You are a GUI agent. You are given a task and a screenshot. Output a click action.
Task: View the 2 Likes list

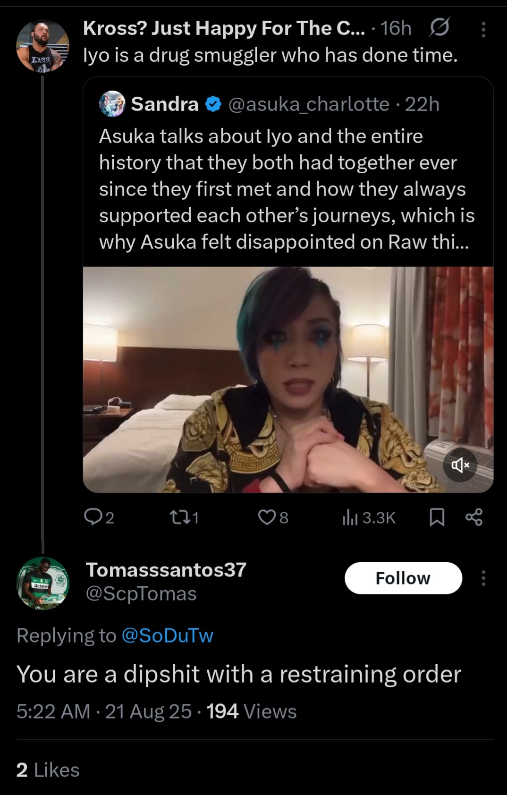48,770
